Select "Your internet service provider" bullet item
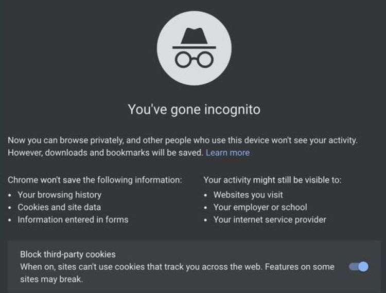386x293 pixels. pyautogui.click(x=270, y=219)
